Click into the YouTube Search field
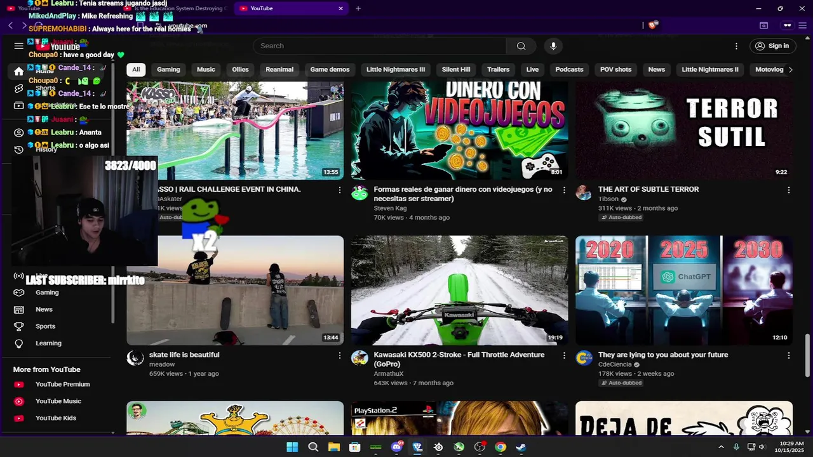 click(x=380, y=46)
